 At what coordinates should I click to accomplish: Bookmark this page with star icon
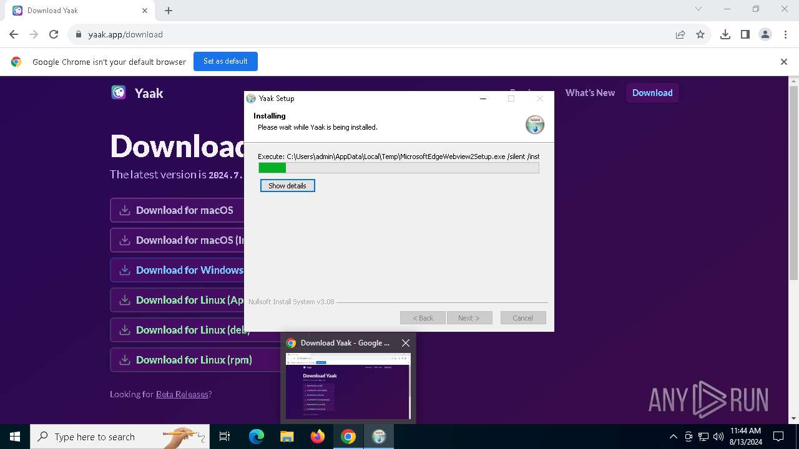[700, 34]
